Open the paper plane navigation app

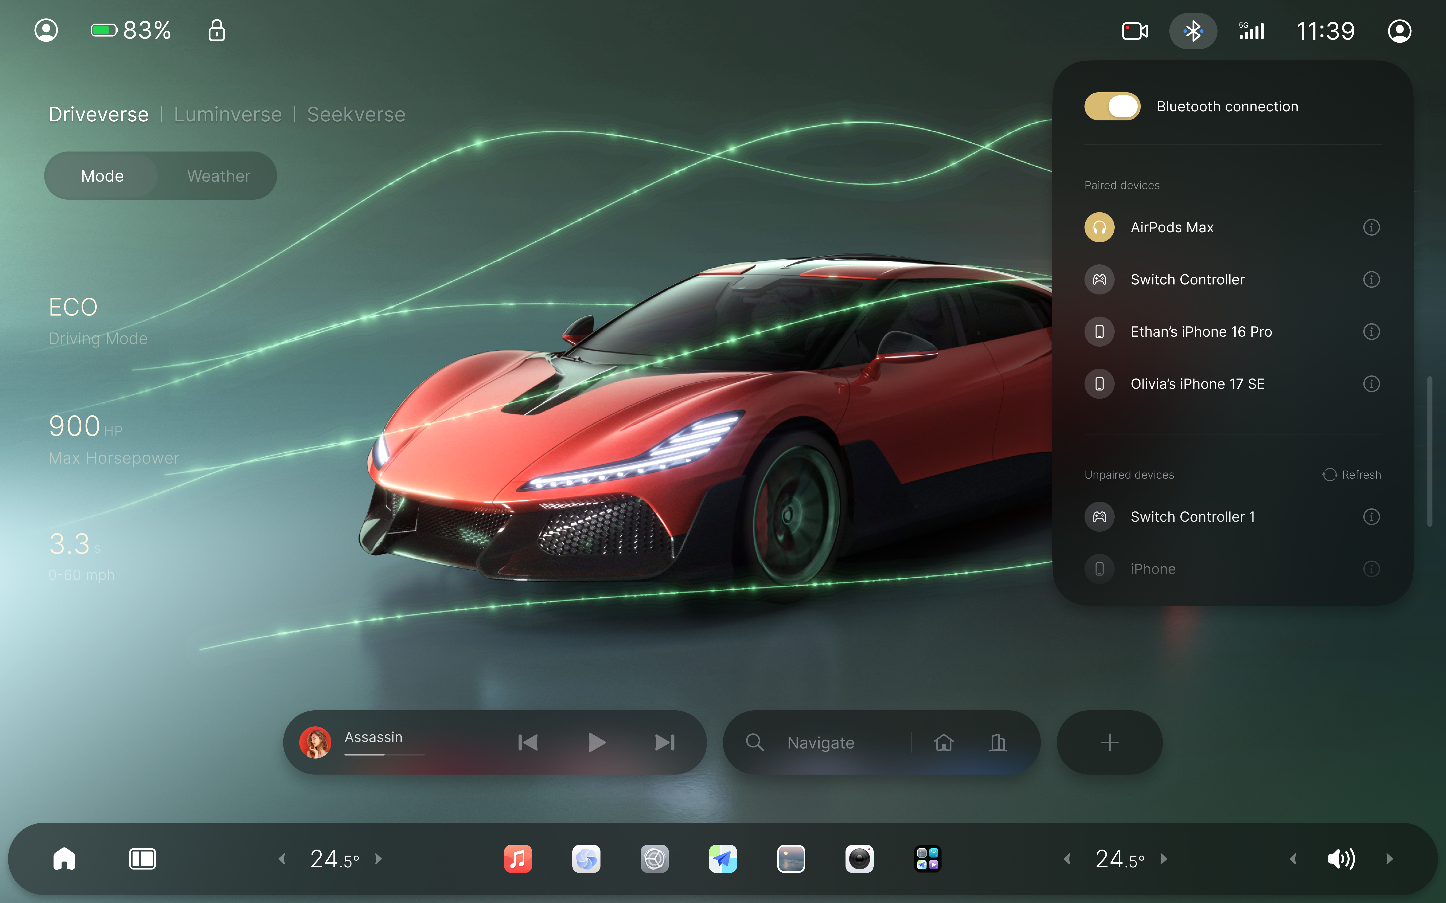(x=722, y=859)
